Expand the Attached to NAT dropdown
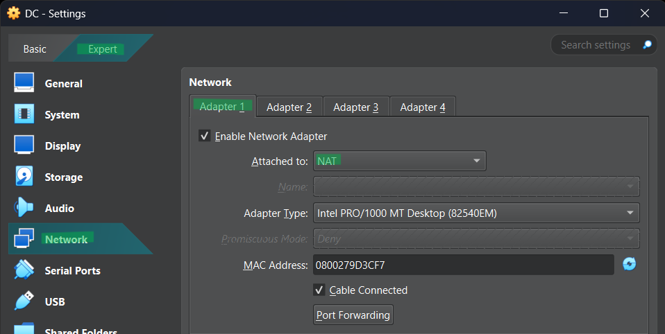Screen dimensions: 665x334 point(400,161)
